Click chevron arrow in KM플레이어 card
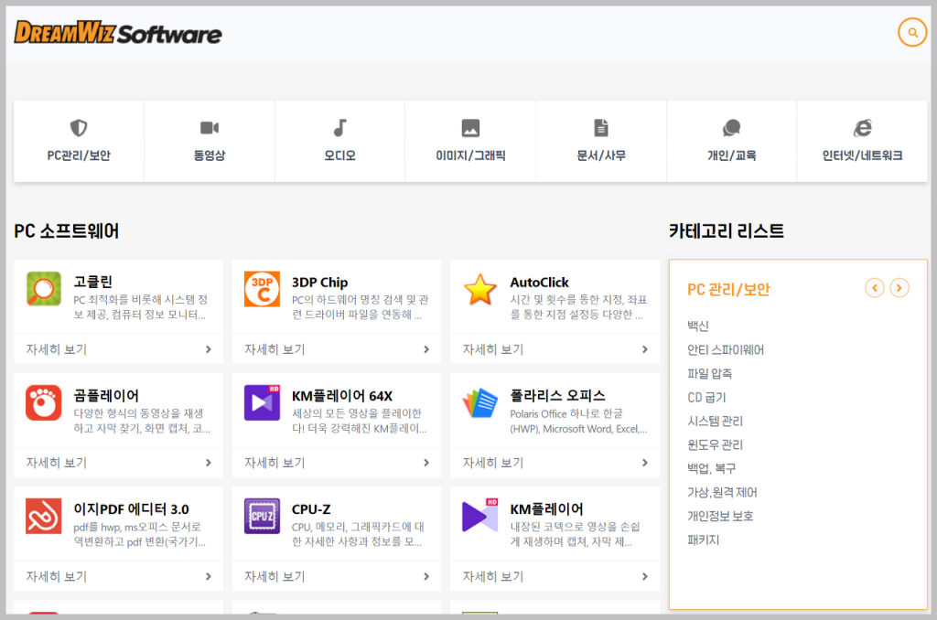Viewport: 937px width, 620px height. click(x=645, y=576)
